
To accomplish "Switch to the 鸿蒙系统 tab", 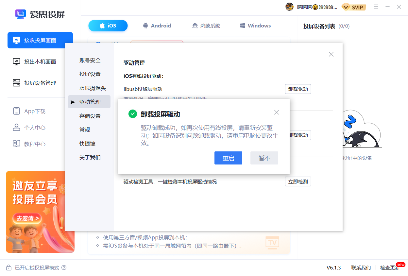I will tap(206, 26).
